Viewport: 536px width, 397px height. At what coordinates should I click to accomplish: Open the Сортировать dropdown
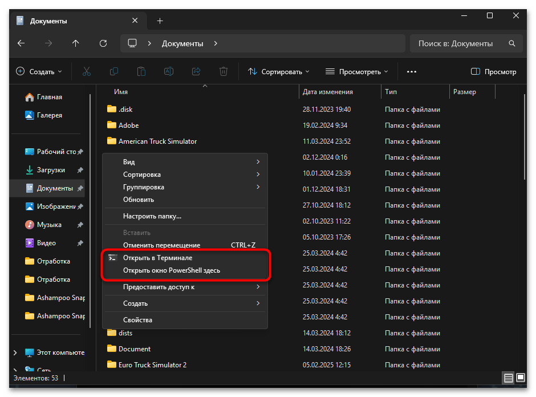279,71
